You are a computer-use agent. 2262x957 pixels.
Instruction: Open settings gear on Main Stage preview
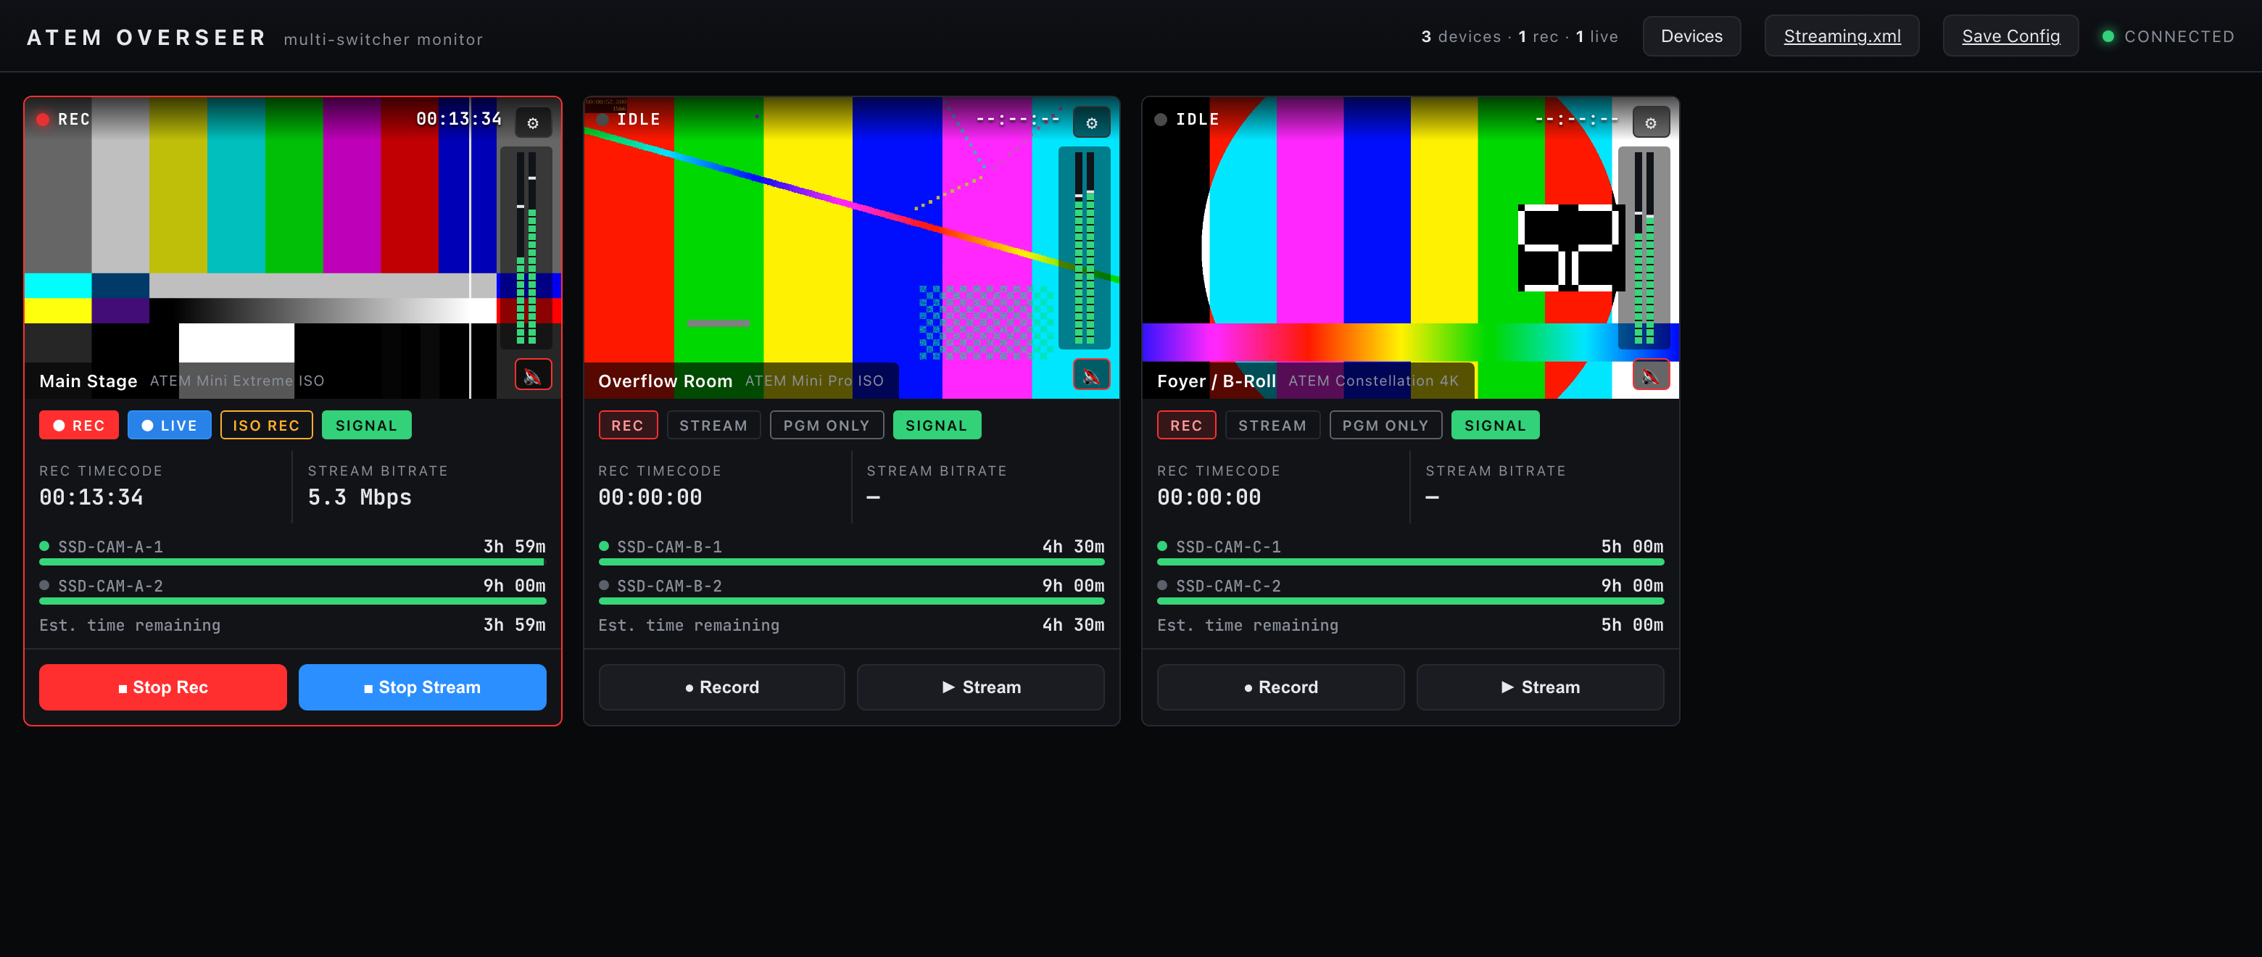coord(532,123)
